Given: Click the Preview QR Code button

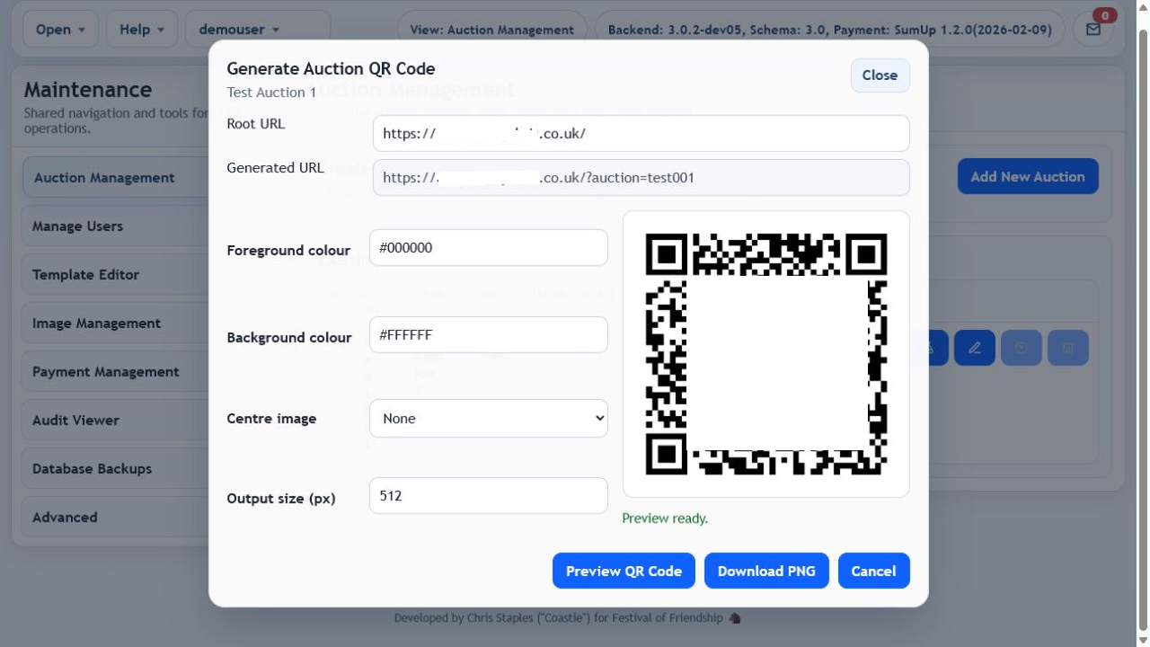Looking at the screenshot, I should (624, 571).
